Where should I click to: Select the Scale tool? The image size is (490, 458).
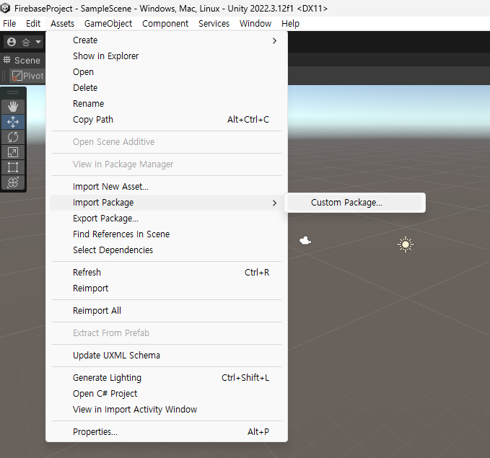pos(13,152)
